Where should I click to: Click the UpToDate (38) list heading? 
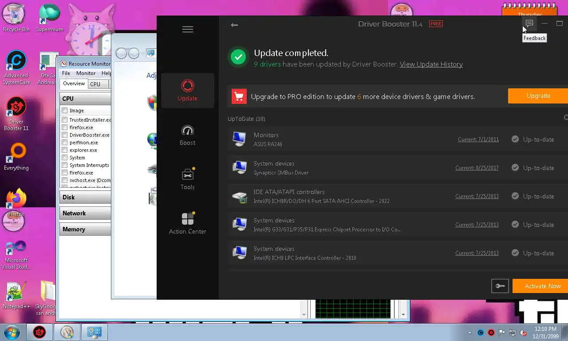[246, 119]
